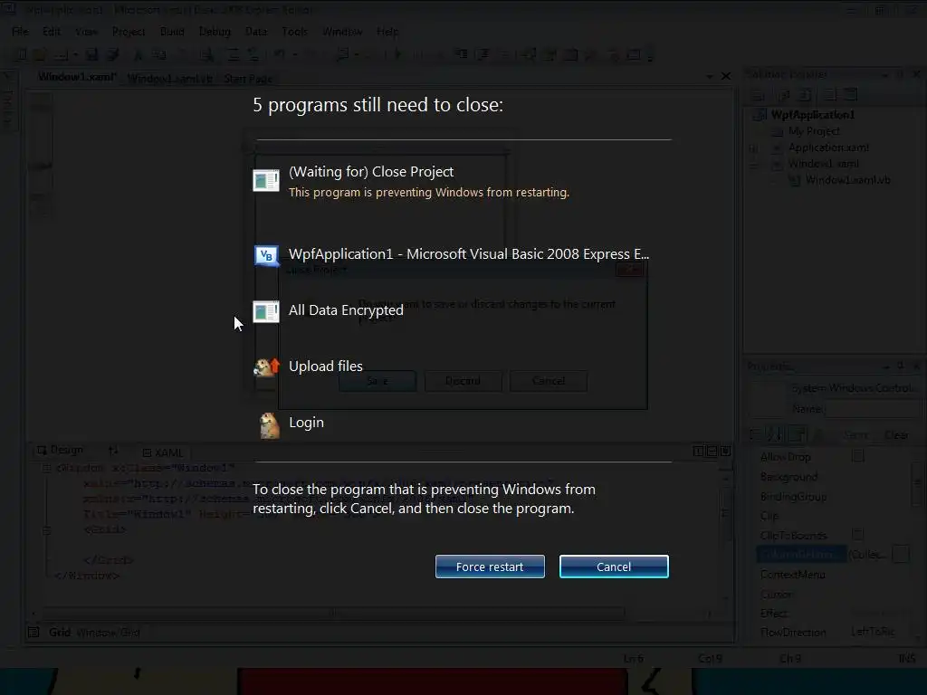
Task: Select My Project in Solution Explorer
Action: tap(814, 131)
